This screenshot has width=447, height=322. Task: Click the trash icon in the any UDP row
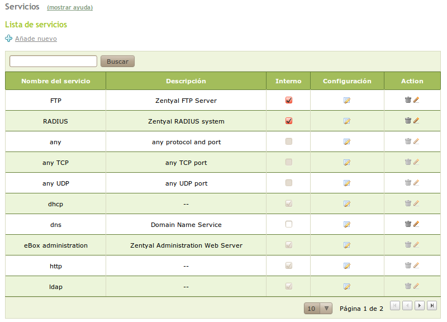point(408,183)
